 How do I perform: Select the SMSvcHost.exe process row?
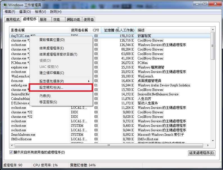pos(110,139)
